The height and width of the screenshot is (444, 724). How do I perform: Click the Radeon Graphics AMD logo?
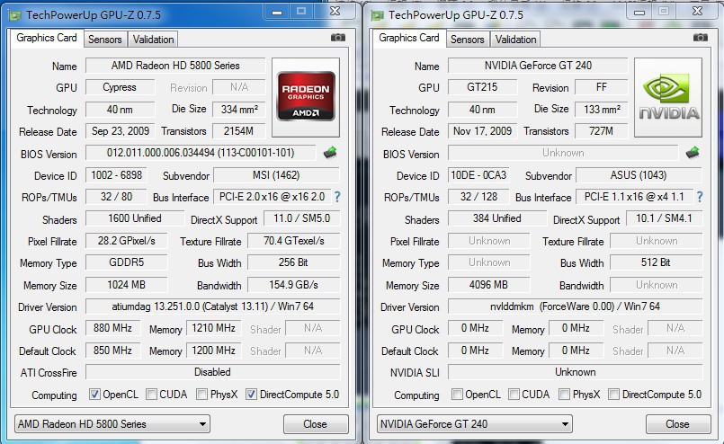pyautogui.click(x=306, y=97)
